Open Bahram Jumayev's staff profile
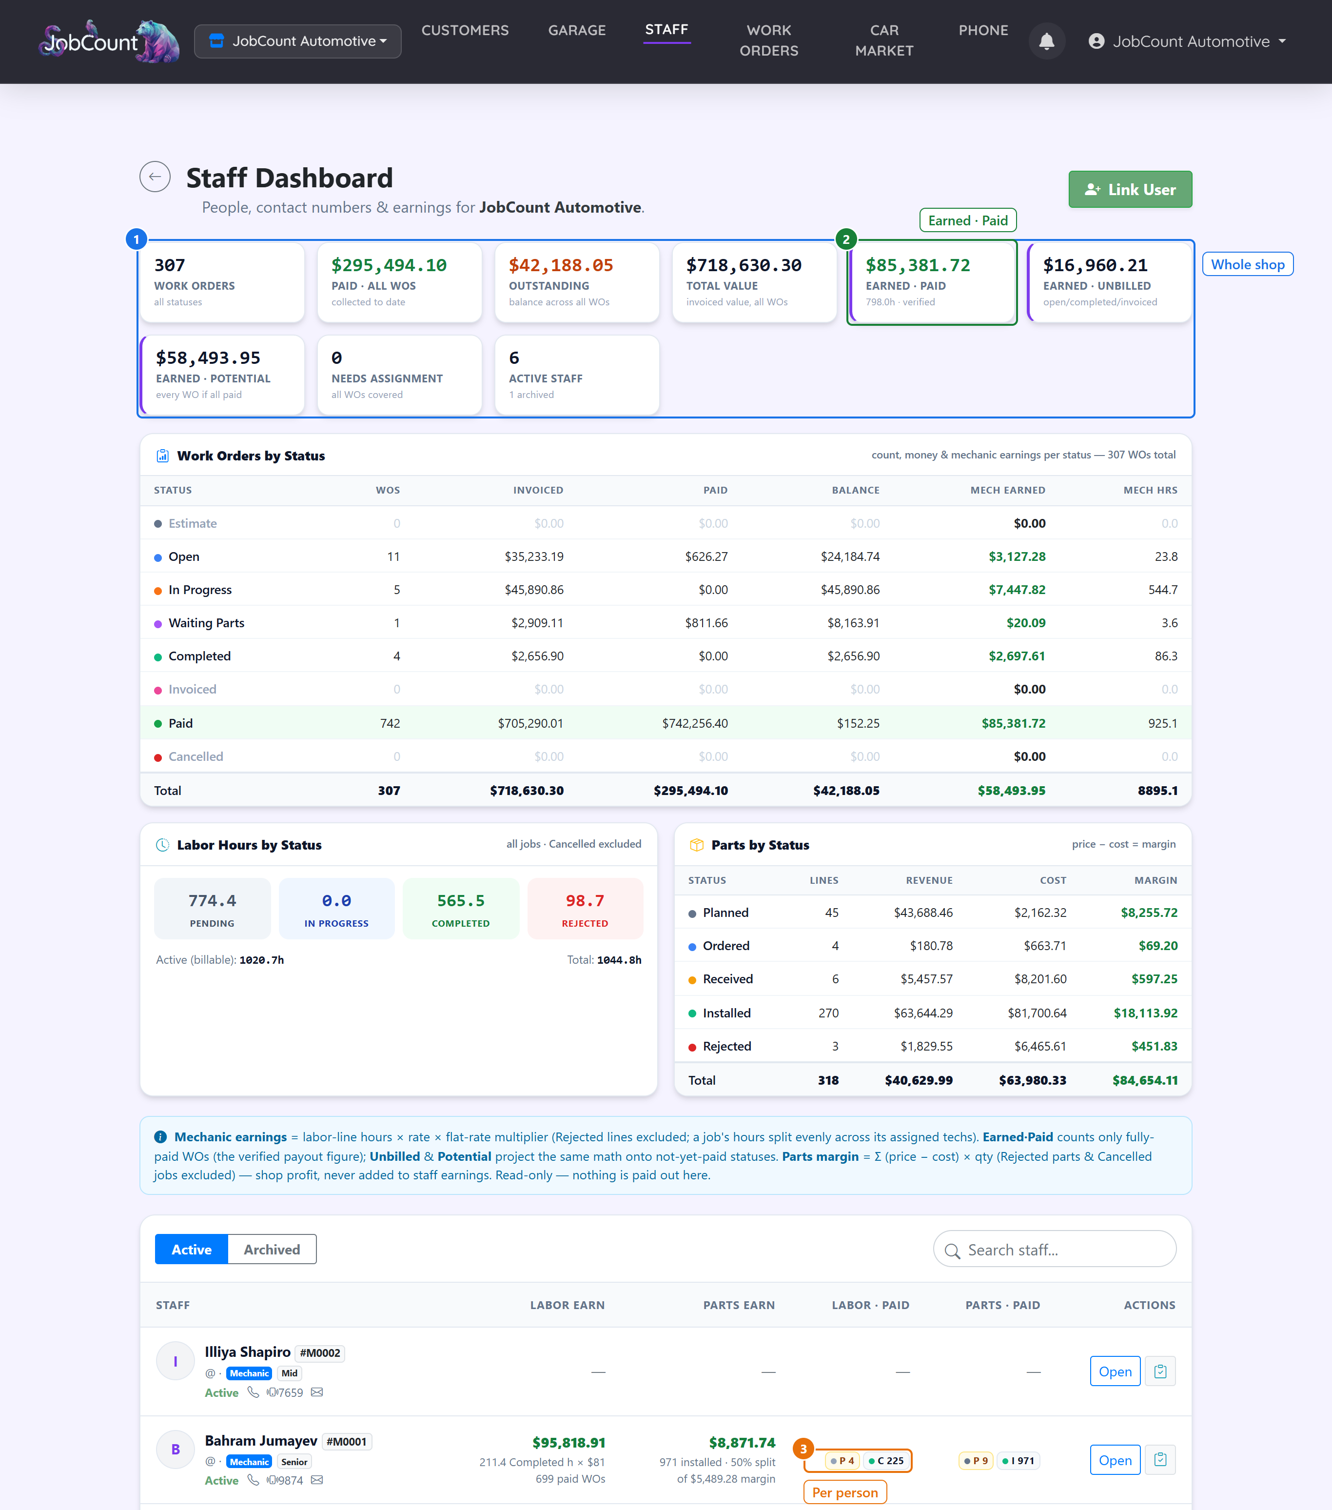The height and width of the screenshot is (1510, 1332). (x=1115, y=1460)
